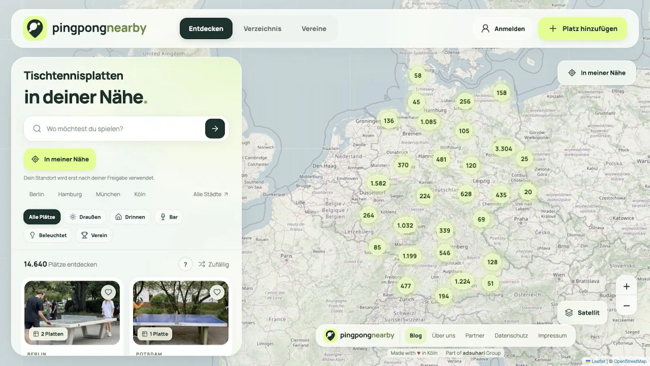Viewport: 650px width, 366px height.
Task: Click the 1.224 cluster marker near Munich
Action: click(462, 281)
